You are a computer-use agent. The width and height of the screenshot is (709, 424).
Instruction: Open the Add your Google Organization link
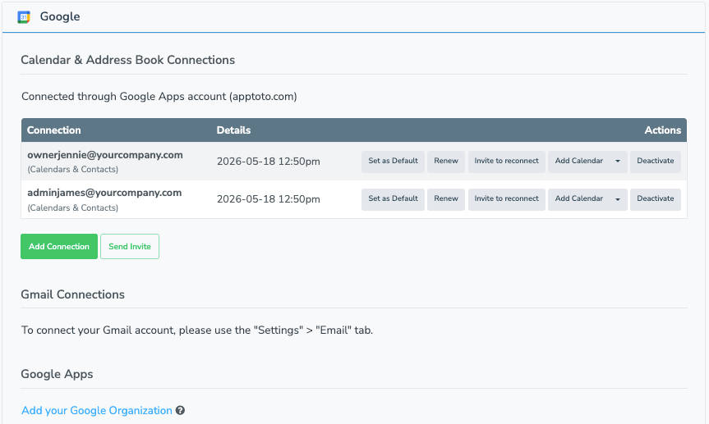97,410
